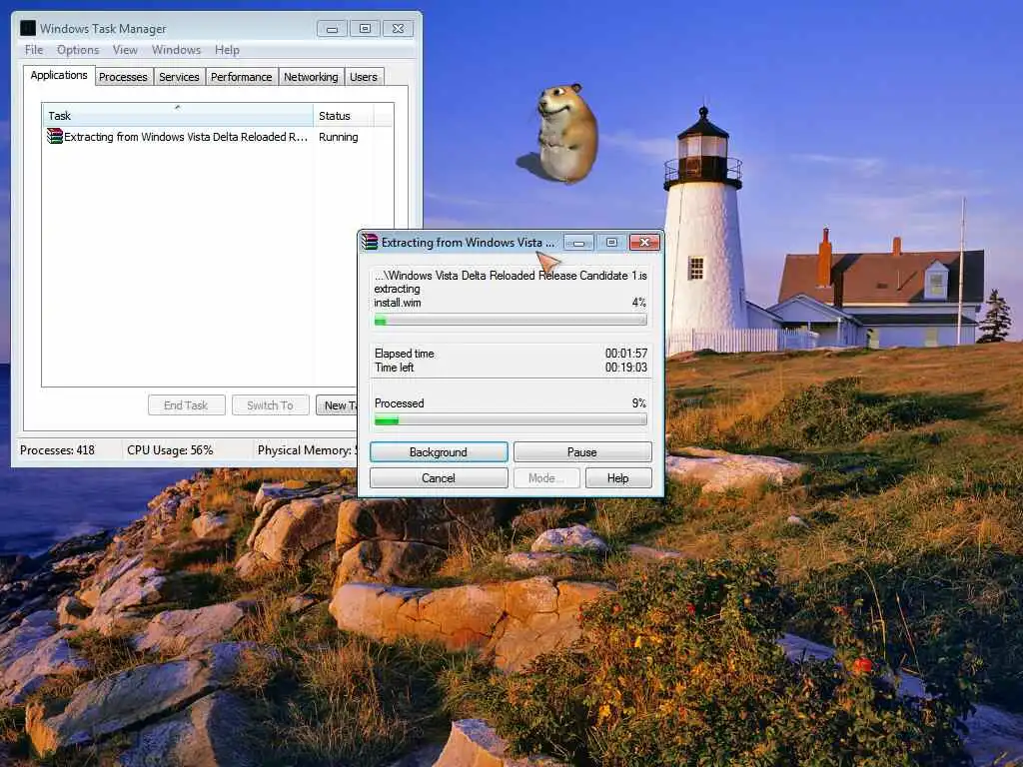Switch to the Users tab
The width and height of the screenshot is (1023, 767).
pos(364,77)
